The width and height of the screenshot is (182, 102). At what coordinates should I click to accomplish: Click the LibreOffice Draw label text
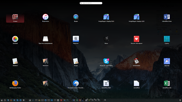(167, 21)
